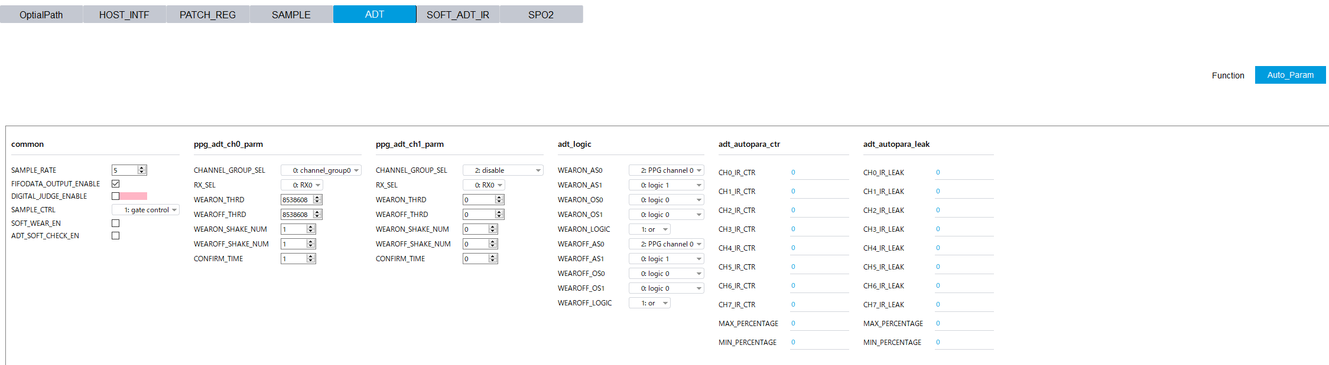Increase ch0 CONFIRM_TIME using up spinner arrow
This screenshot has height=365, width=1329.
pos(311,257)
